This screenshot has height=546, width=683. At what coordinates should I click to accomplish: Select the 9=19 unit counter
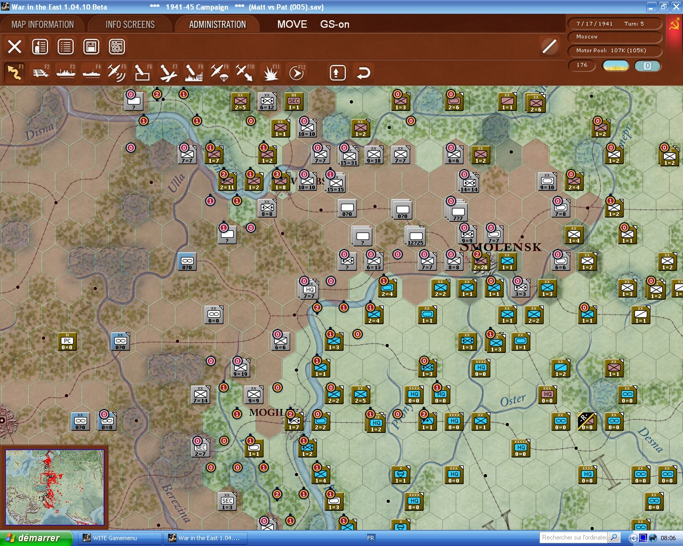pyautogui.click(x=241, y=368)
